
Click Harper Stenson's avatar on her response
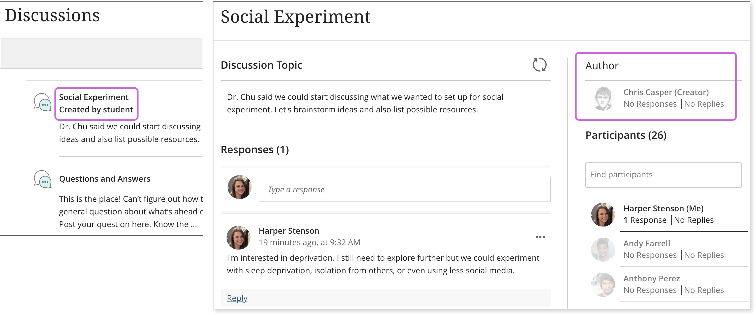pos(238,238)
